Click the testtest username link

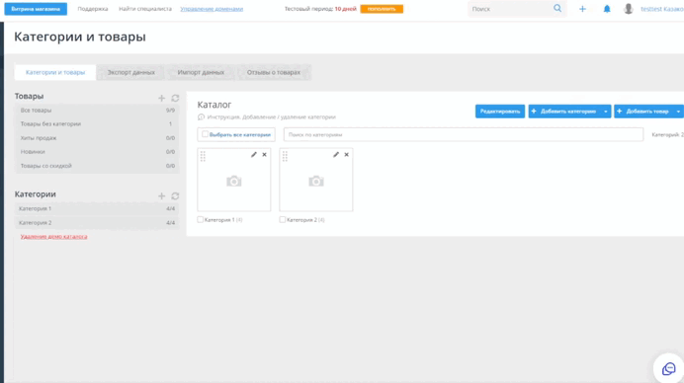[x=661, y=9]
